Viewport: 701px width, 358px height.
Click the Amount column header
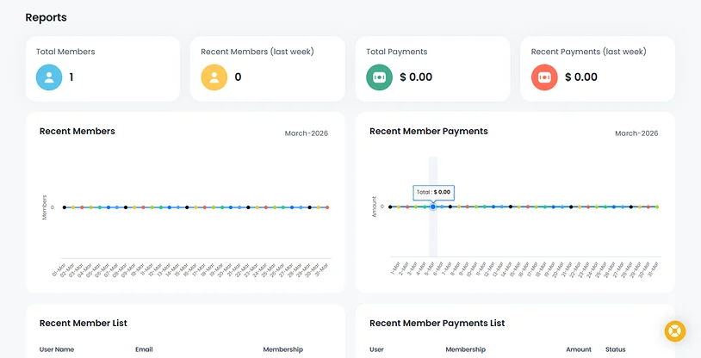(579, 349)
